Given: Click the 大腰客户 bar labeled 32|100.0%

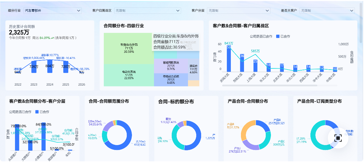Looking at the screenshot, I should [x=30, y=145].
